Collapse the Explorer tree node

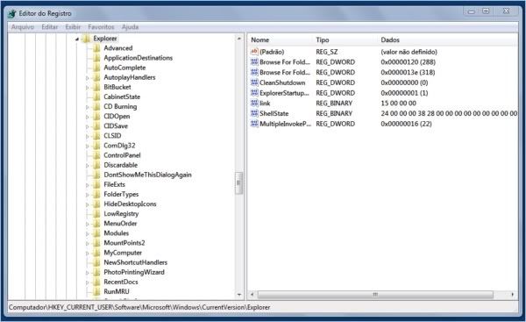[x=77, y=39]
